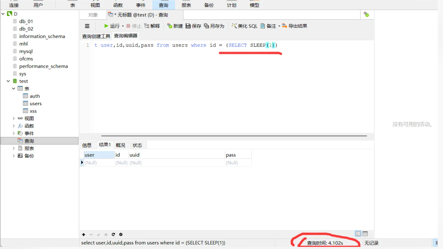Screen dimensions: 443x249
Task: Add a record with the plus icon
Action: click(x=83, y=234)
